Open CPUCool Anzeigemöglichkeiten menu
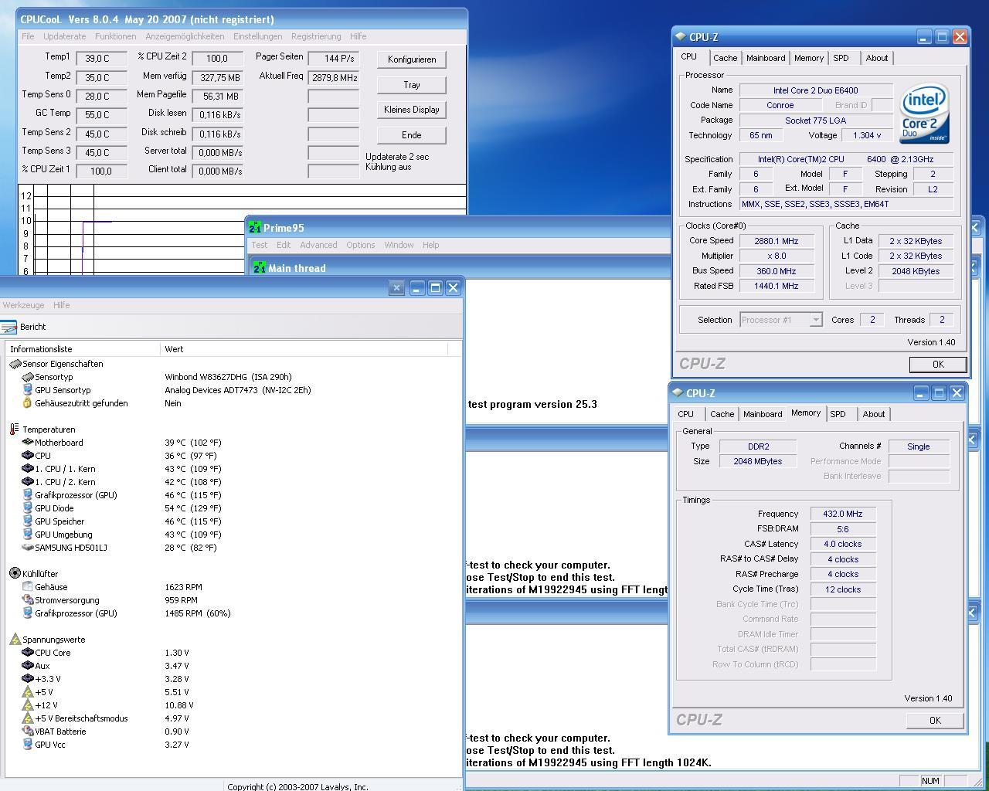This screenshot has height=791, width=989. point(185,36)
